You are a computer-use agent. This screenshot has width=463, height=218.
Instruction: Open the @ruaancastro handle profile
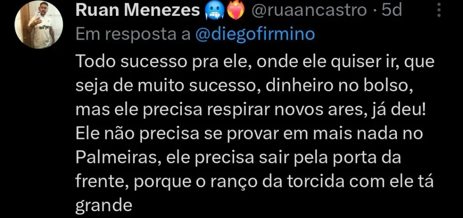[309, 11]
